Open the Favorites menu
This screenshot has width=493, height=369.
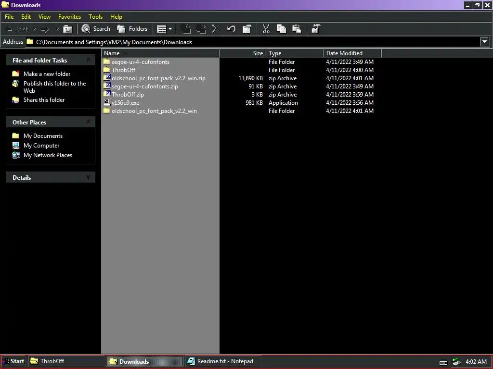[69, 17]
